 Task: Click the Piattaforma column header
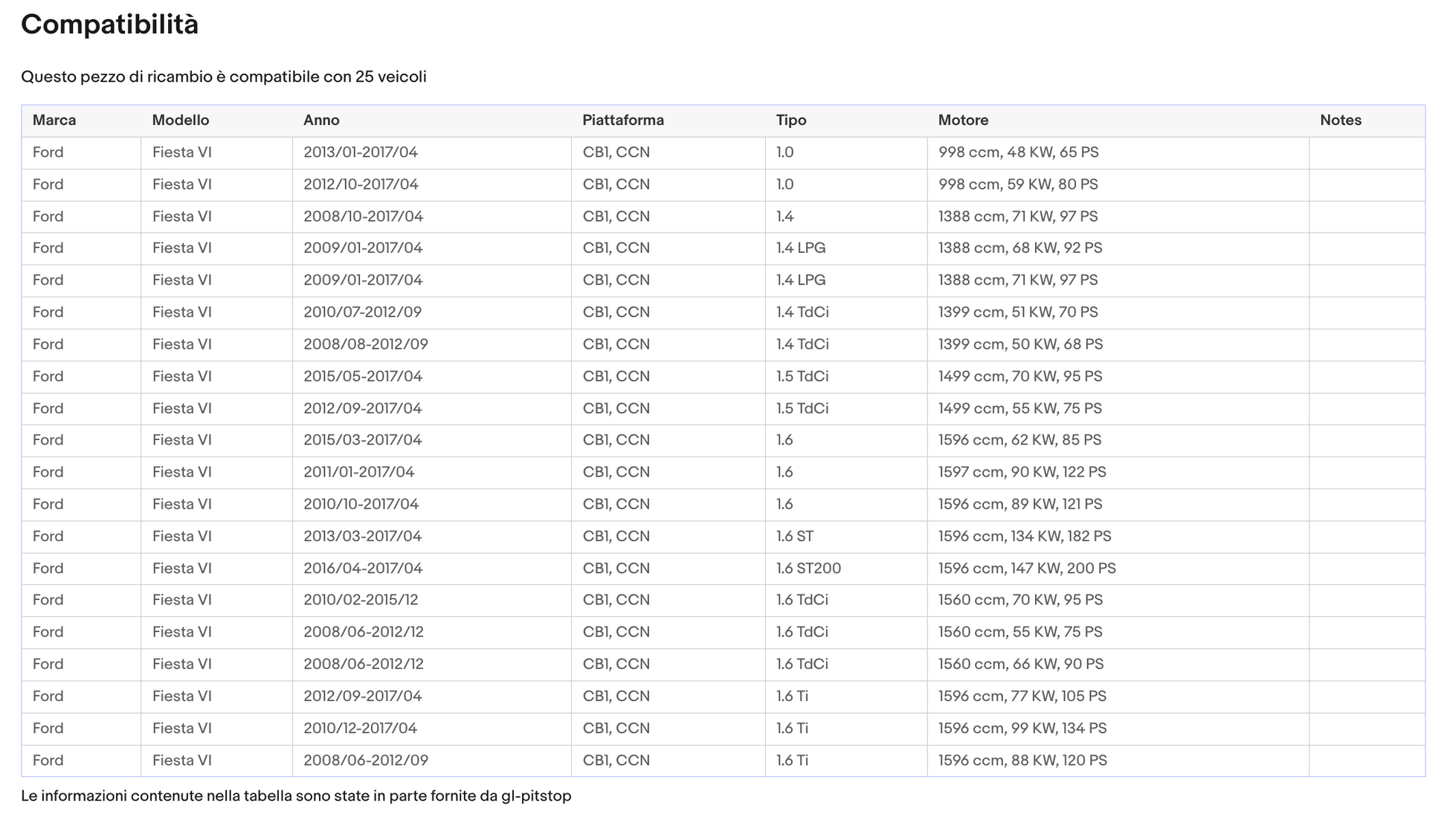point(623,120)
